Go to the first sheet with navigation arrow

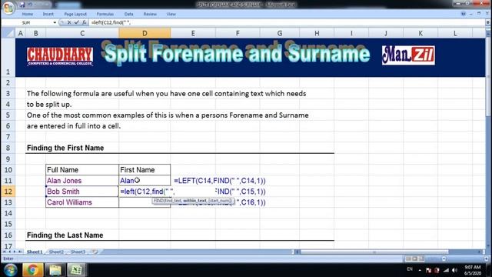5,252
